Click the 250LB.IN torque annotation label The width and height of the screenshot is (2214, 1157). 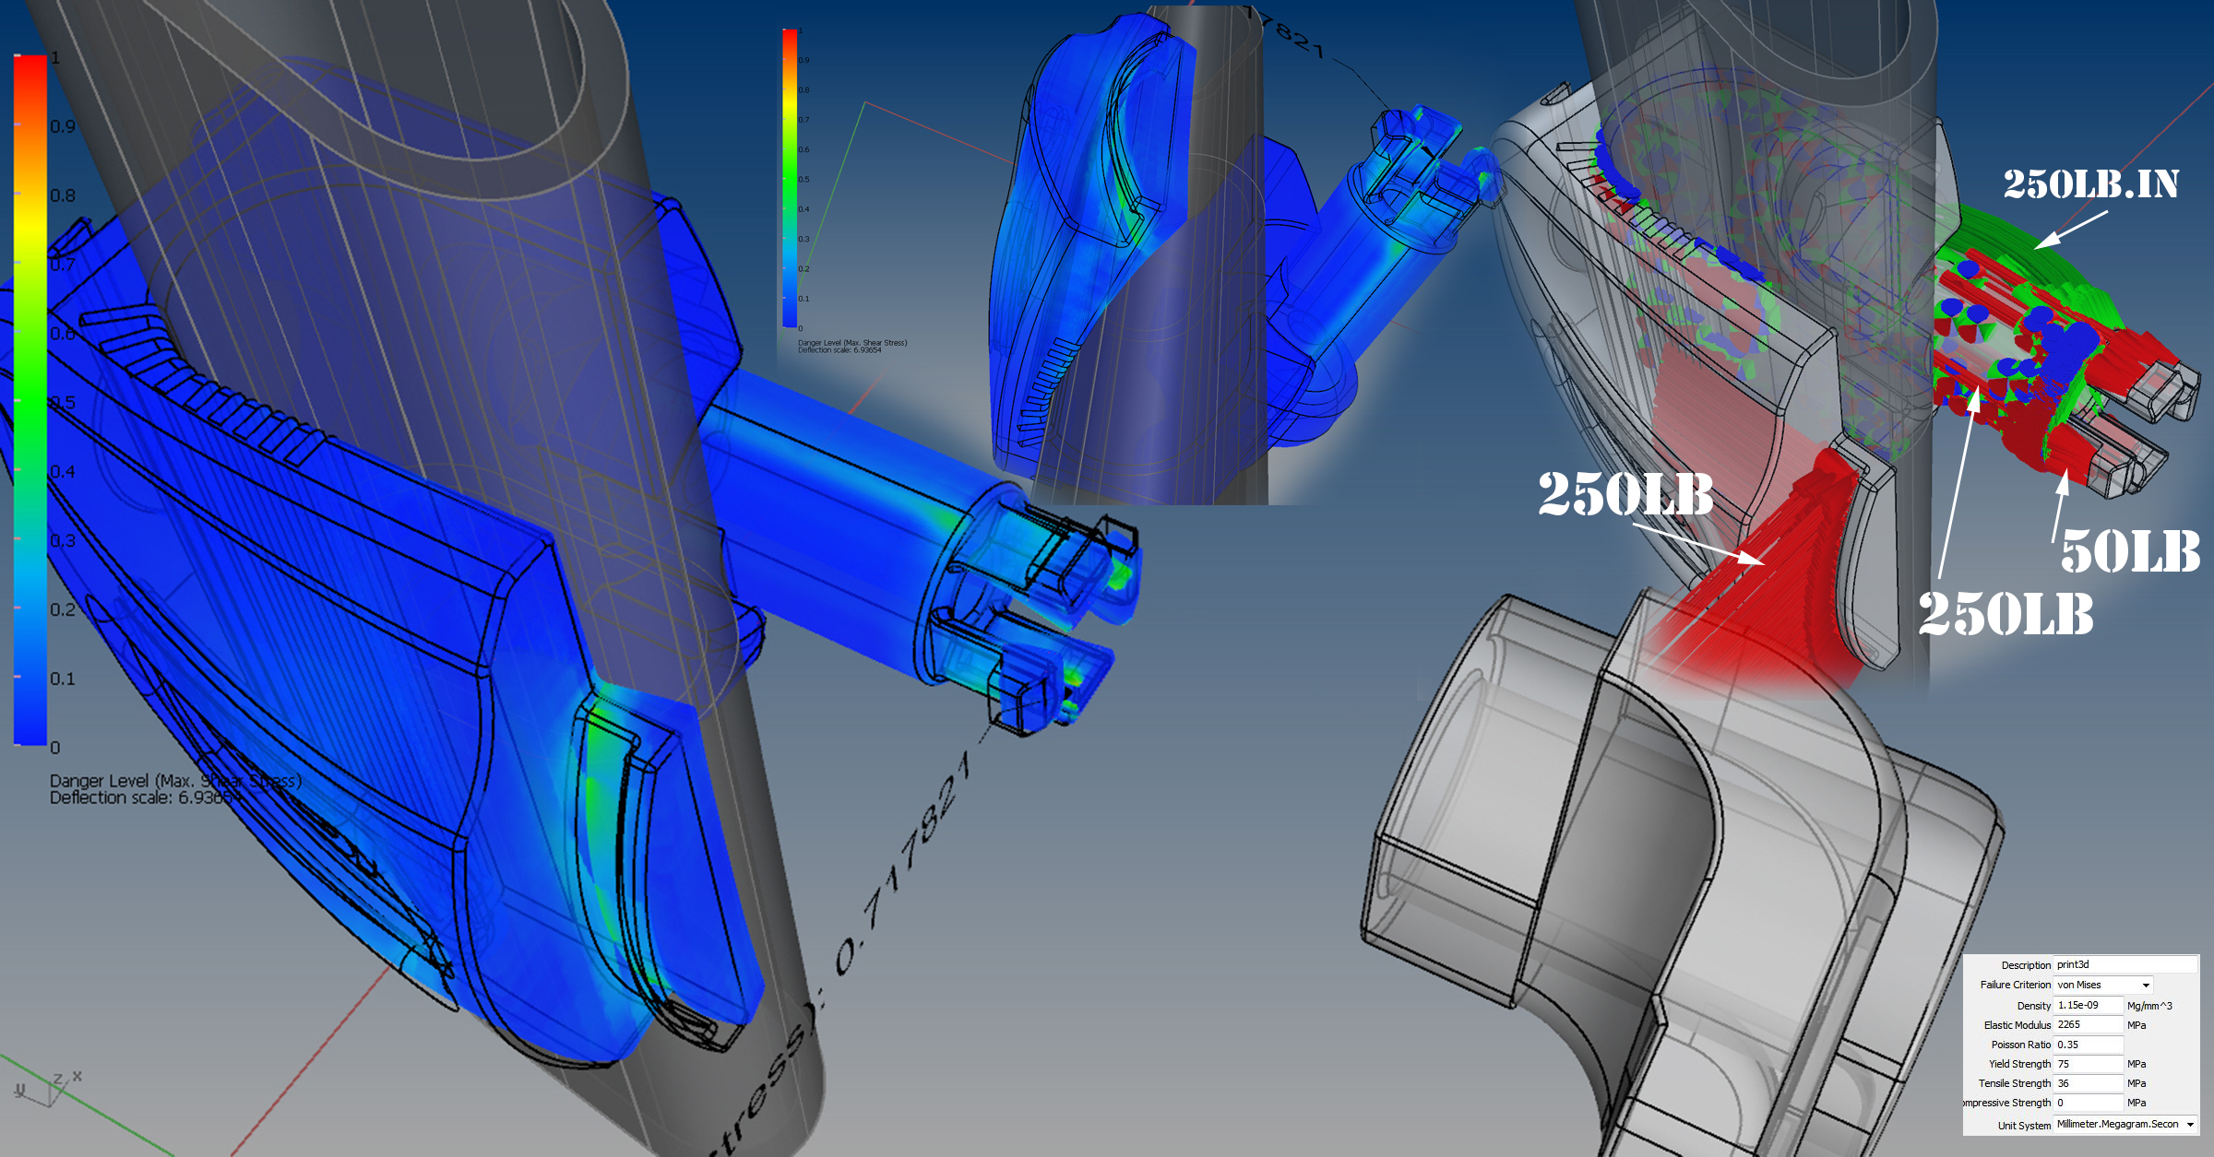coord(2090,184)
